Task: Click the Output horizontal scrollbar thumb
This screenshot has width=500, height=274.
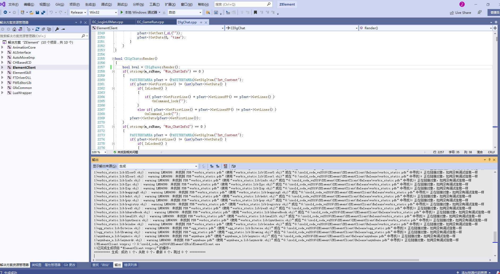Action: point(257,260)
